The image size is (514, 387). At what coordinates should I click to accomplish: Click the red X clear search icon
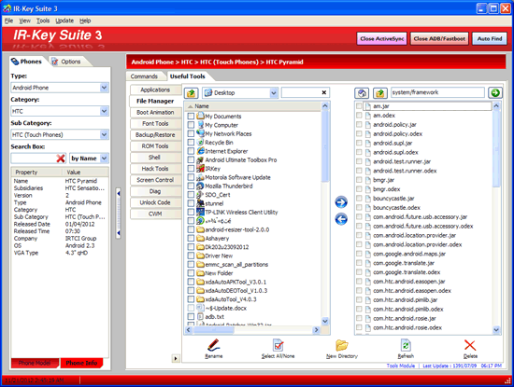(61, 159)
